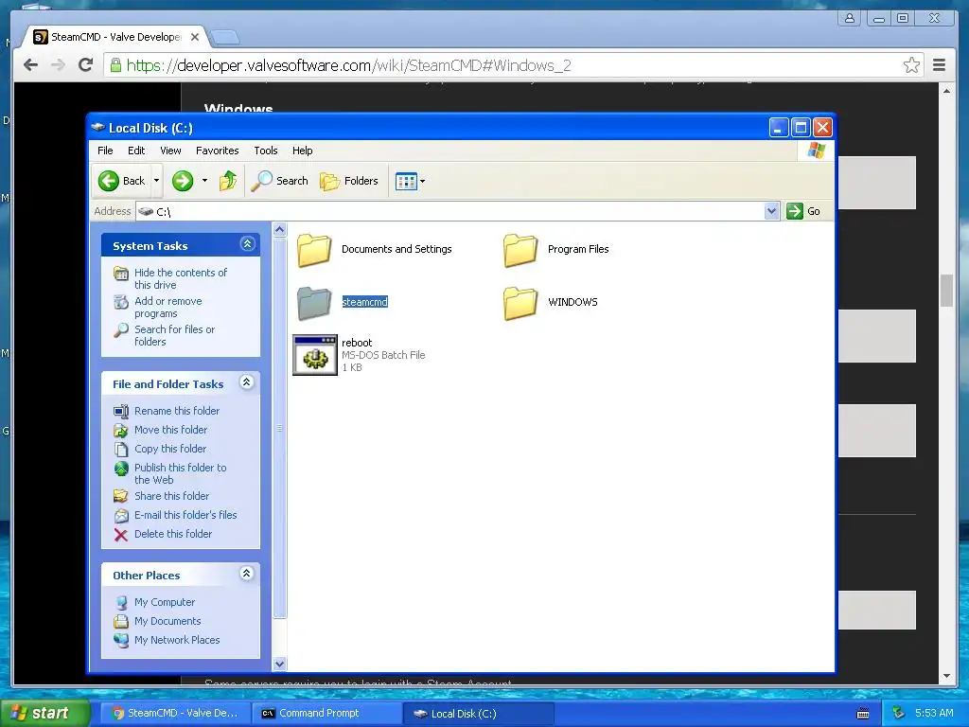969x727 pixels.
Task: Open the Back button history dropdown
Action: [156, 181]
